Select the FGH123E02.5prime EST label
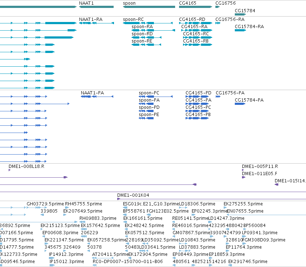 (168, 211)
